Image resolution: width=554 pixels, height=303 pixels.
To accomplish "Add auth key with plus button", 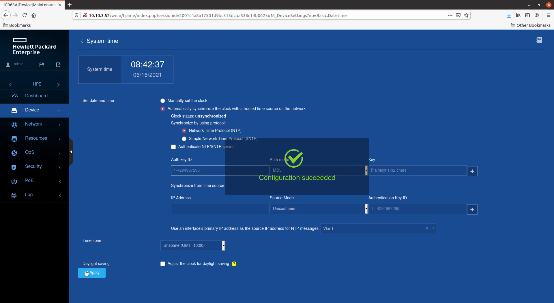I will click(x=472, y=171).
